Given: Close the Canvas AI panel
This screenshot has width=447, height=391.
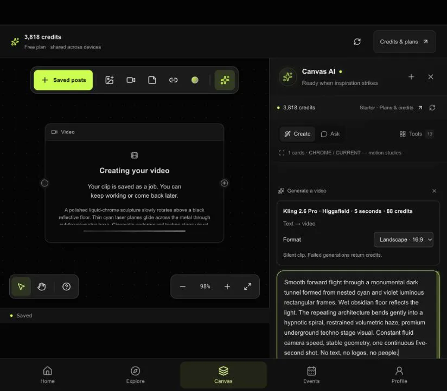Looking at the screenshot, I should click(431, 77).
